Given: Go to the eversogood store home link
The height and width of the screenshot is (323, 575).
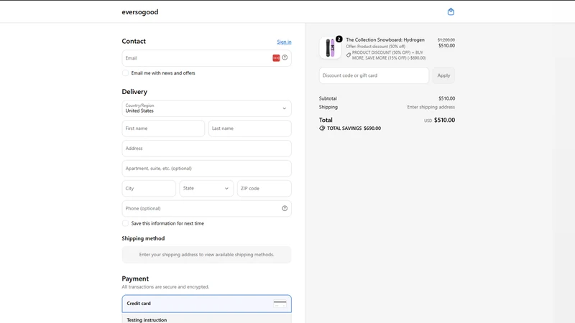Looking at the screenshot, I should 140,11.
